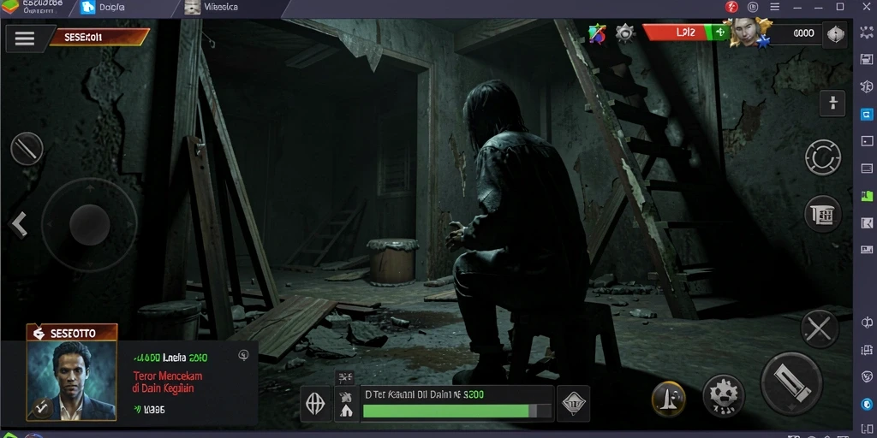Screen dimensions: 877x438
Task: Click the shield emblem right of progress bar
Action: 573,403
